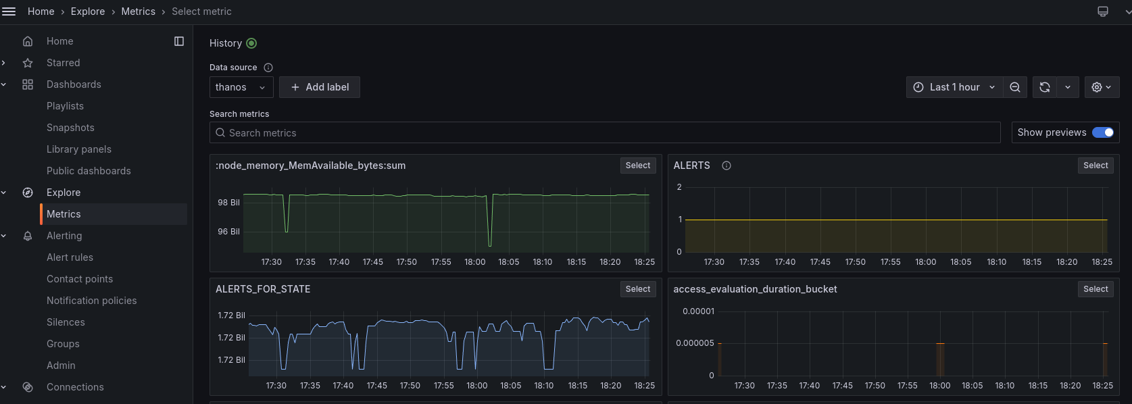Image resolution: width=1132 pixels, height=404 pixels.
Task: Collapse the Connections section chevron
Action: [4, 387]
